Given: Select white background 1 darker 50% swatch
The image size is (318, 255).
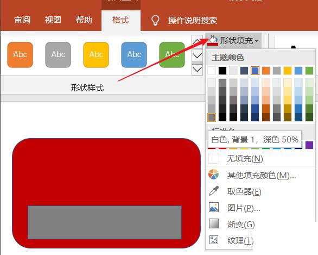Looking at the screenshot, I should (212, 117).
